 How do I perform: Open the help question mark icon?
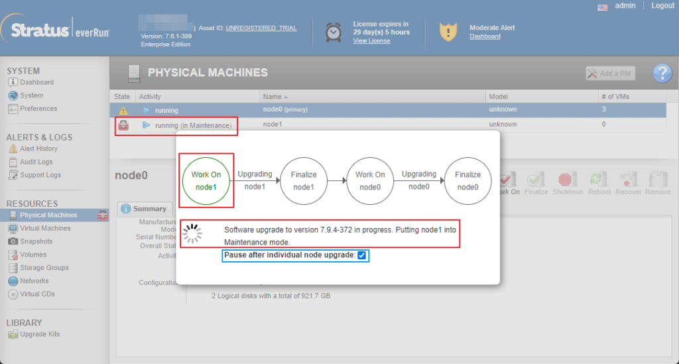point(662,73)
